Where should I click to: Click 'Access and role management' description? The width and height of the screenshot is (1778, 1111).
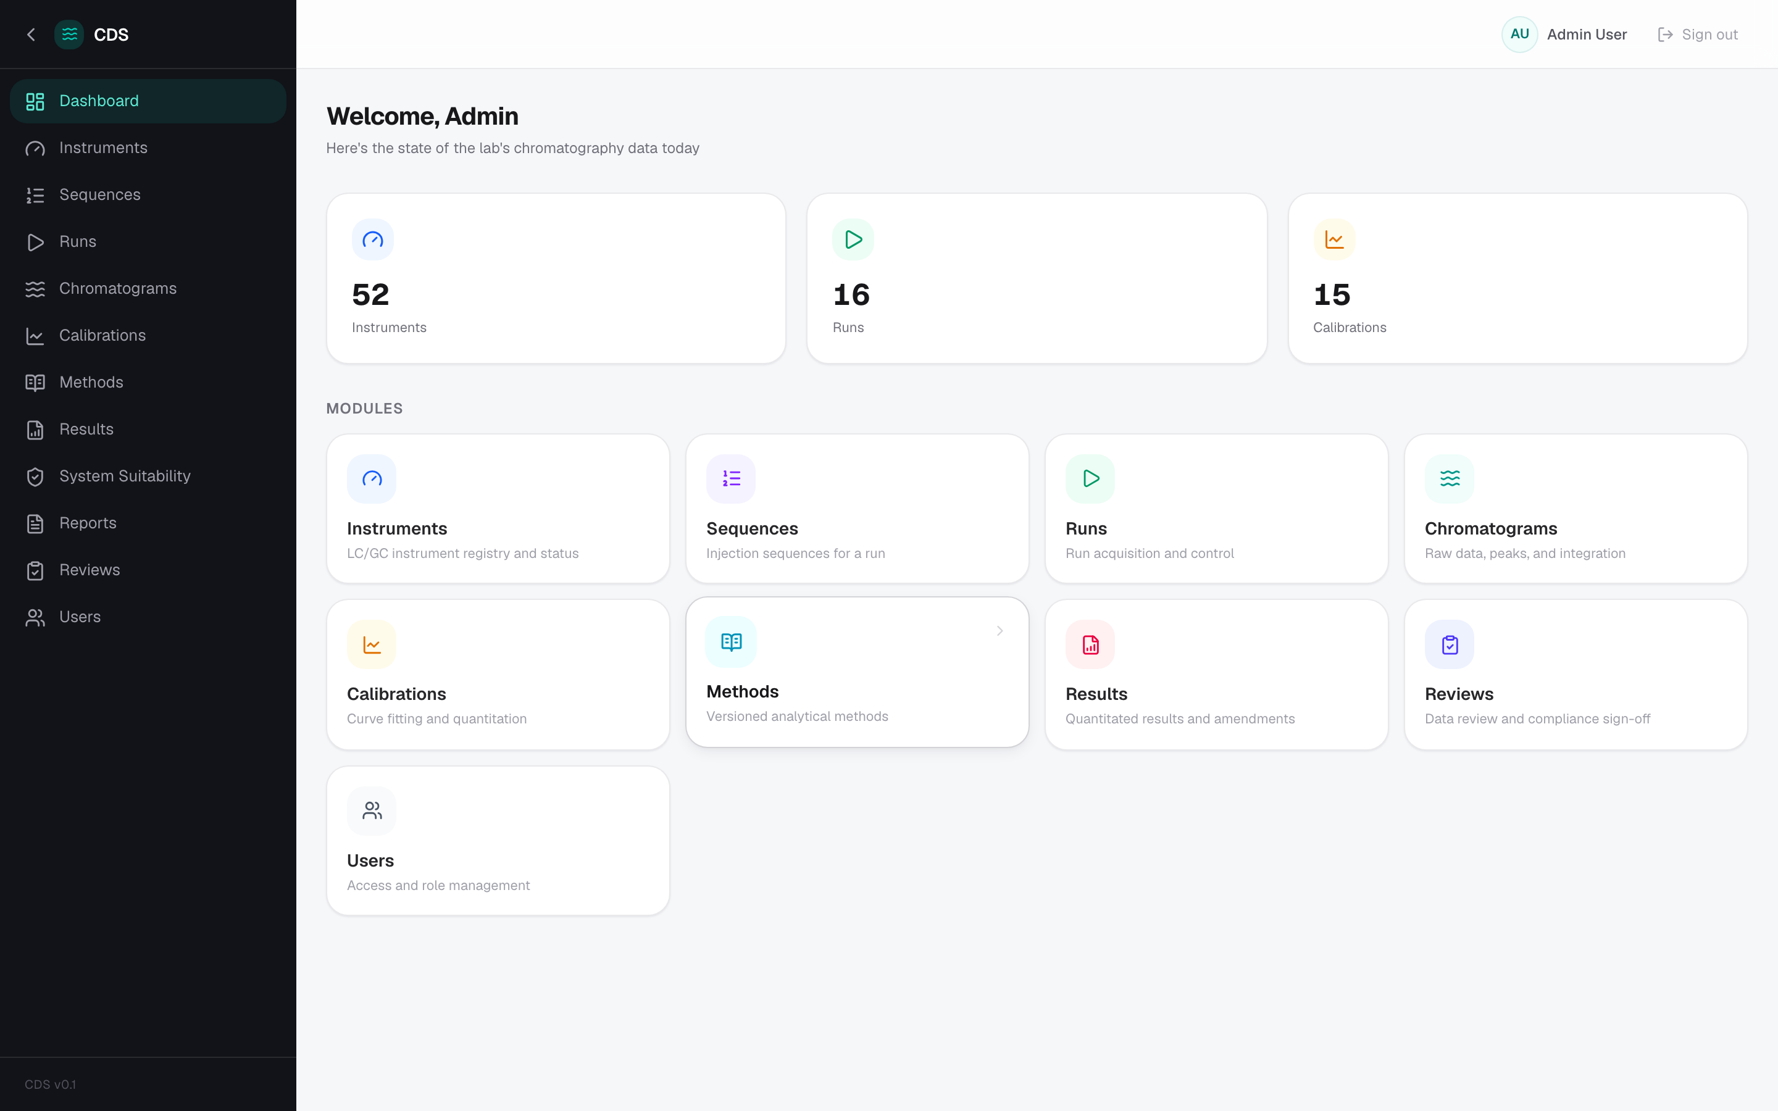(x=438, y=886)
